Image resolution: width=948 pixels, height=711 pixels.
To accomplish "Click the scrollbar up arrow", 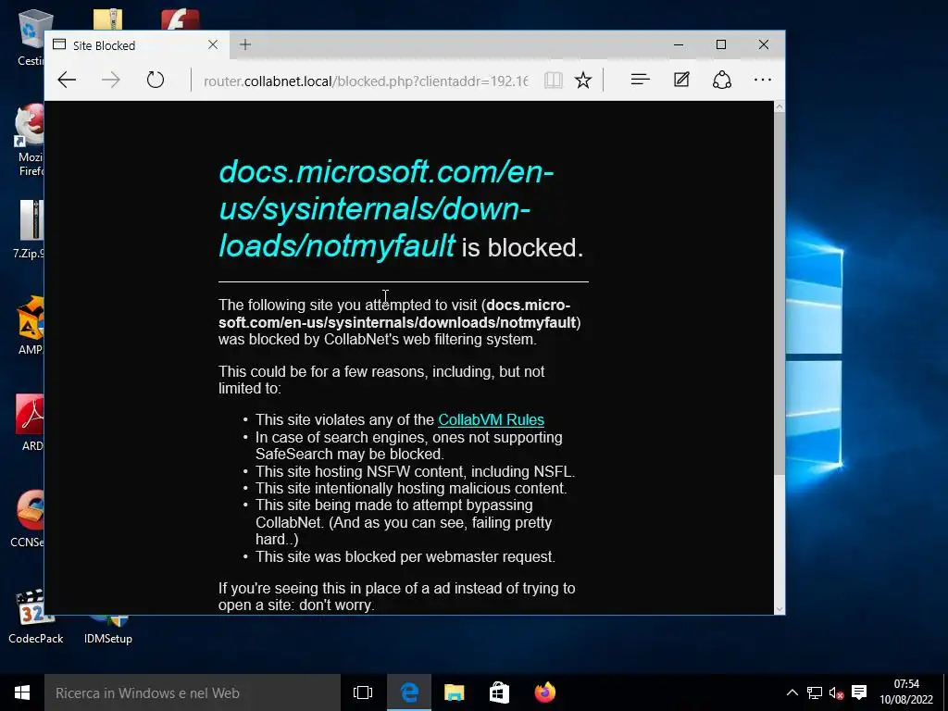I will coord(780,107).
